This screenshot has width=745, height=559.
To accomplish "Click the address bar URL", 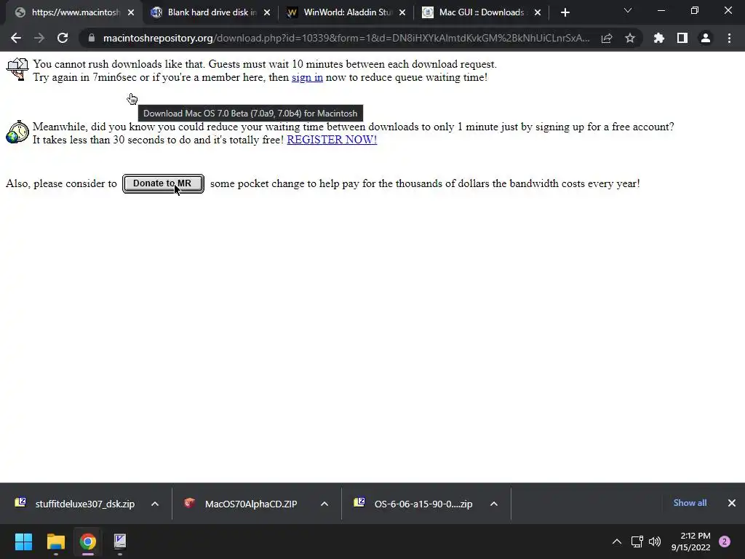I will (x=346, y=38).
